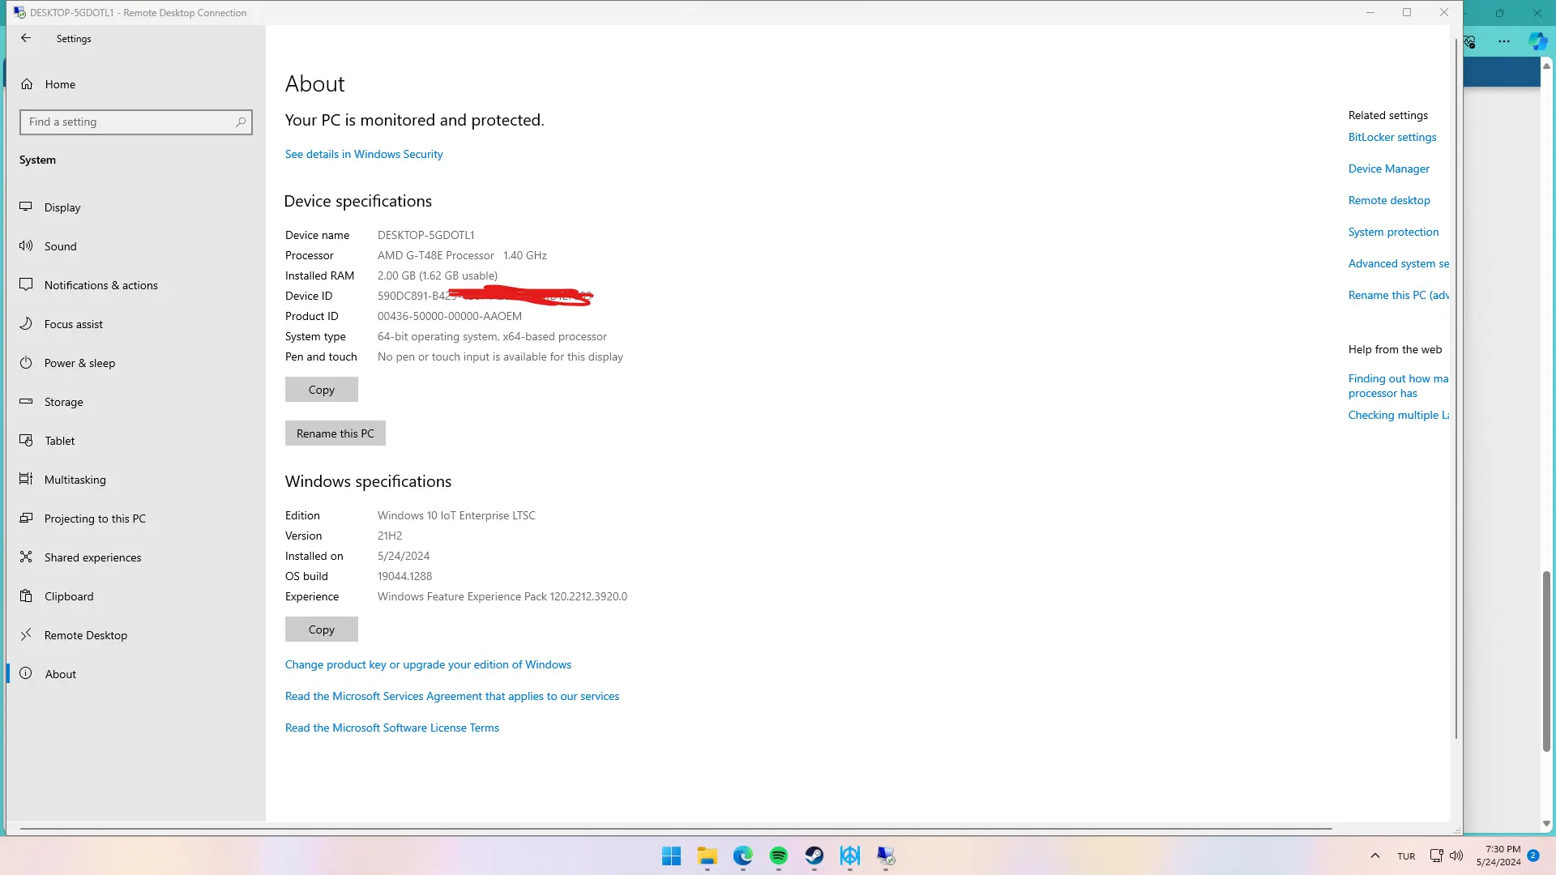Open the clock and date in the taskbar

pos(1498,856)
